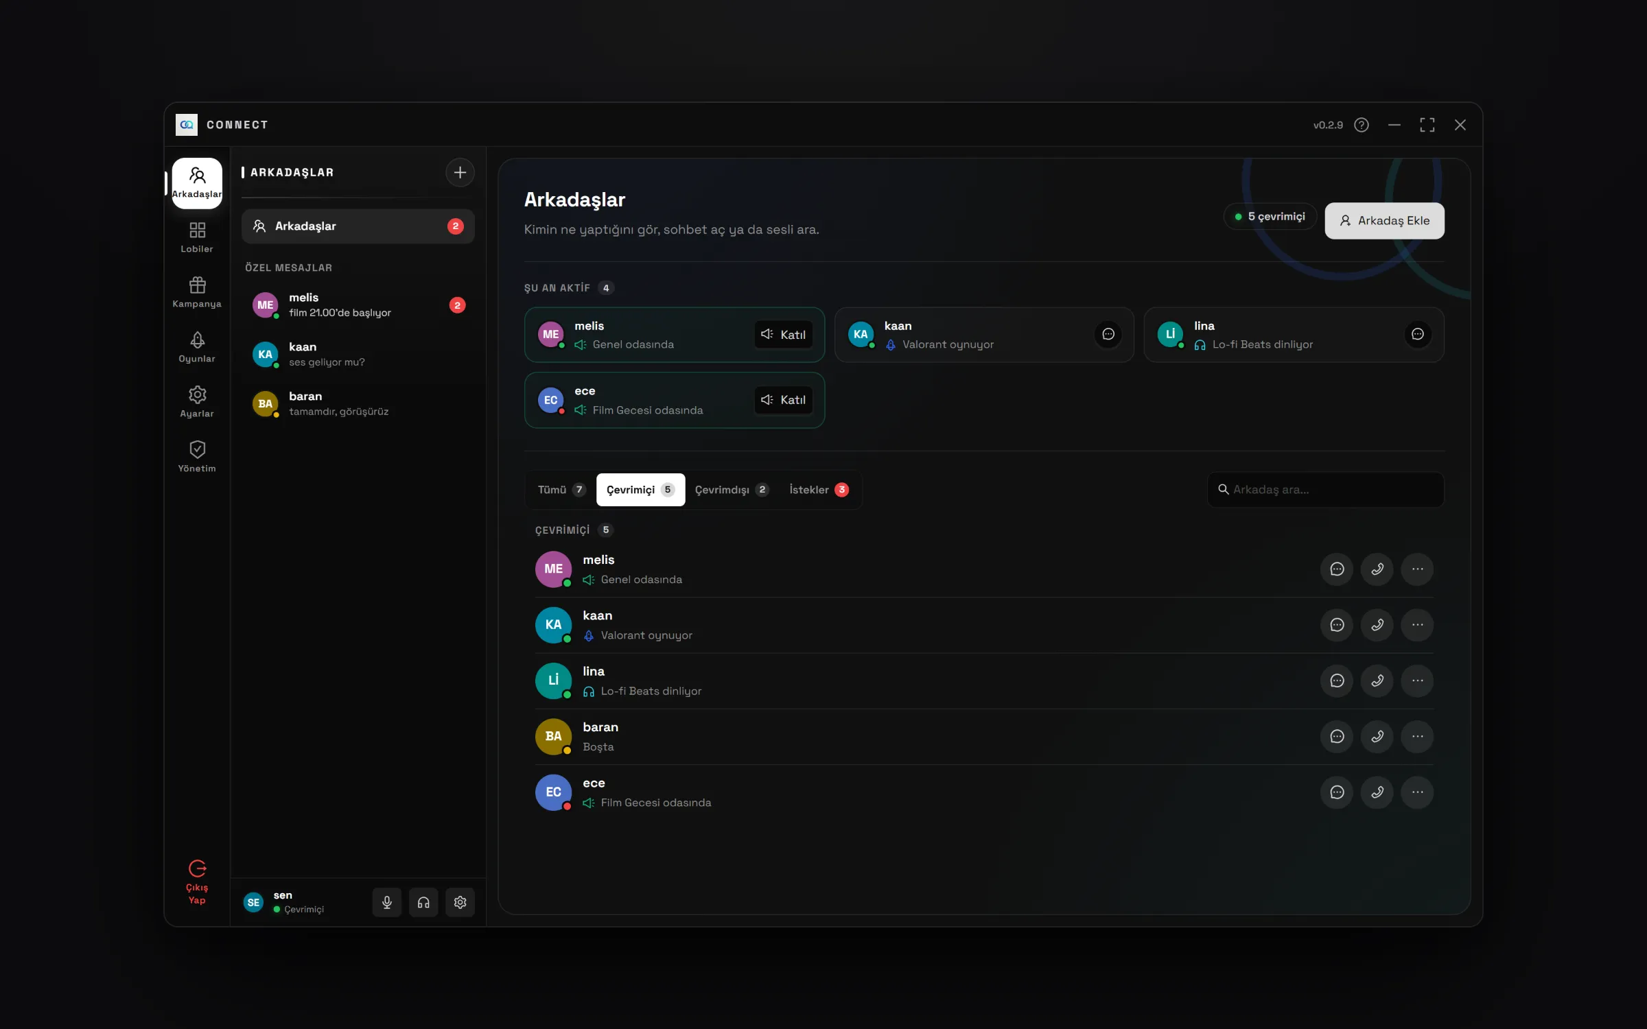Open melis direct message conversation
This screenshot has width=1647, height=1029.
(358, 305)
